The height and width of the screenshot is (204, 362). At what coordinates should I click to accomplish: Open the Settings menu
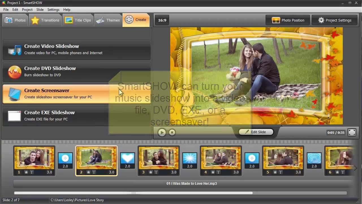point(53,9)
